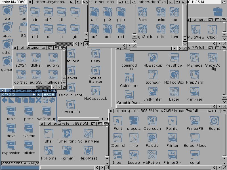
Task: Select the MEmacs editor icon
Action: [x=195, y=58]
